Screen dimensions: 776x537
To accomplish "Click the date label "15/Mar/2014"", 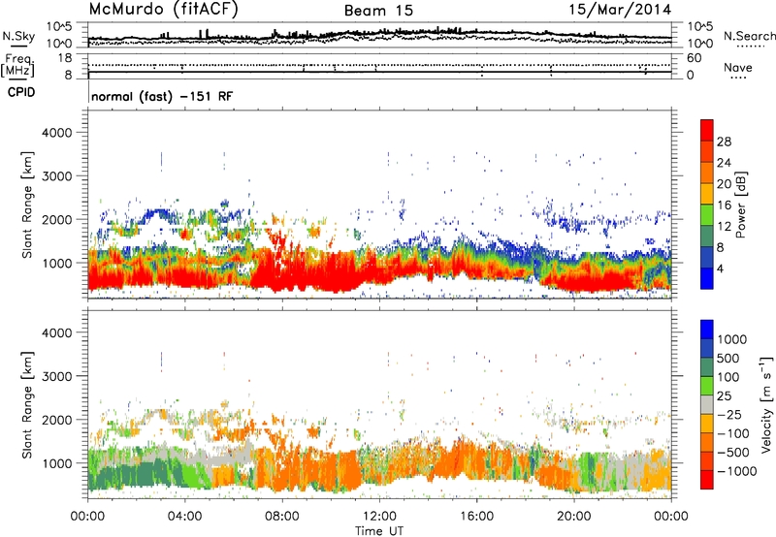I will point(620,10).
